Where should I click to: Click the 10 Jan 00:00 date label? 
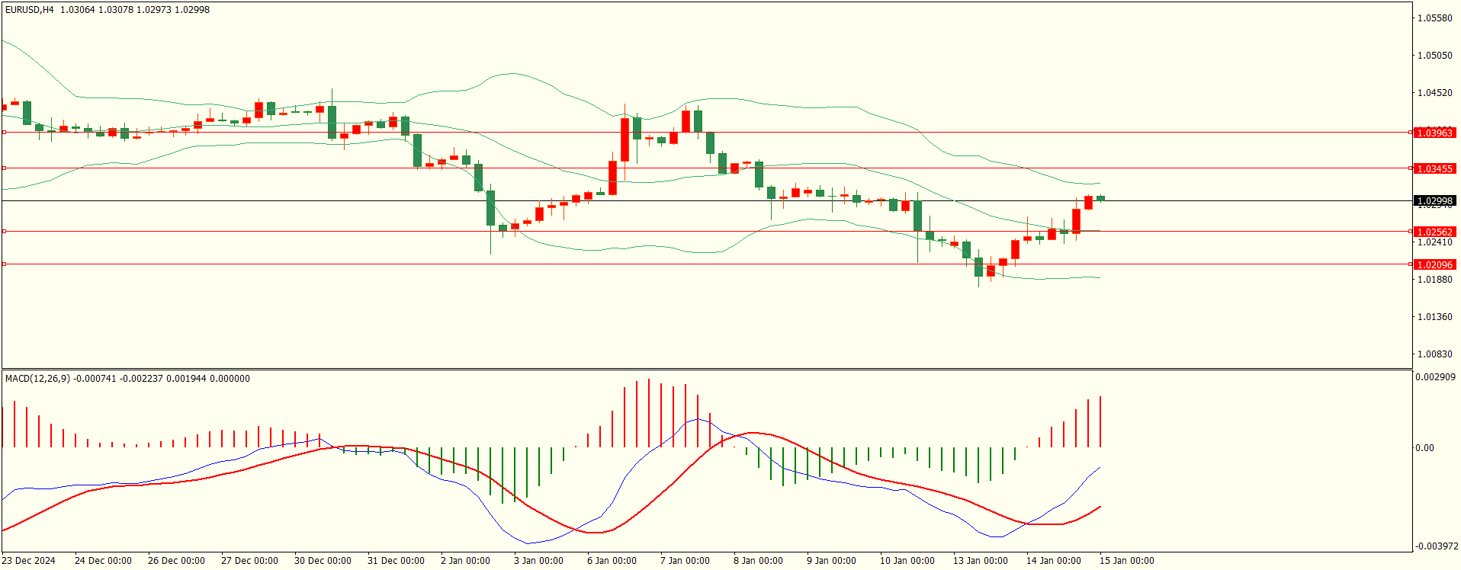(907, 561)
